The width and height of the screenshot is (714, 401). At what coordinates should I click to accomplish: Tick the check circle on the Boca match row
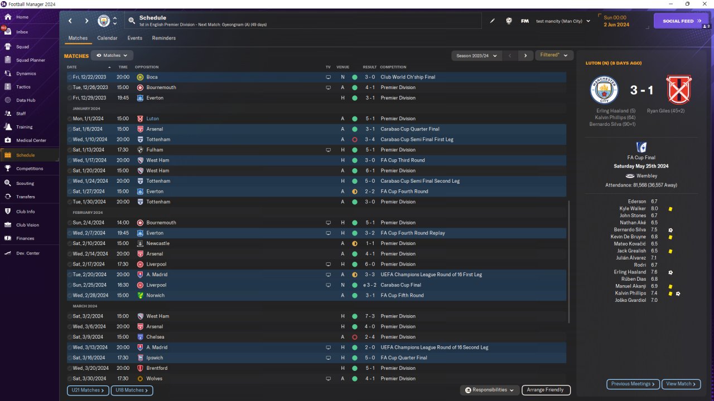tap(70, 77)
